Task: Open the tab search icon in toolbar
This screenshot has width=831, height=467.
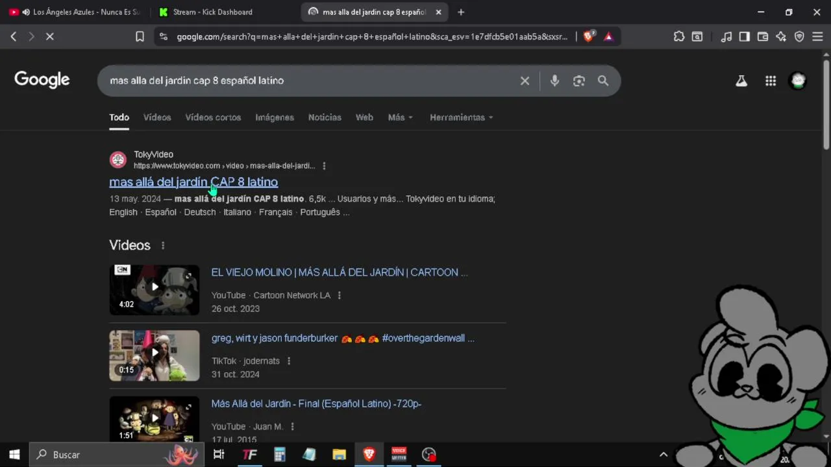Action: (697, 37)
